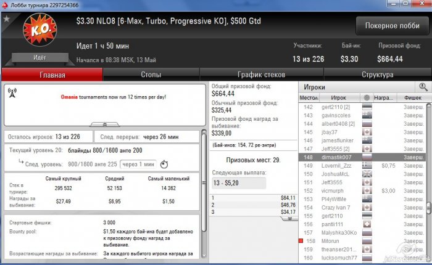
Task: Switch to the Главная tab
Action: [52, 75]
